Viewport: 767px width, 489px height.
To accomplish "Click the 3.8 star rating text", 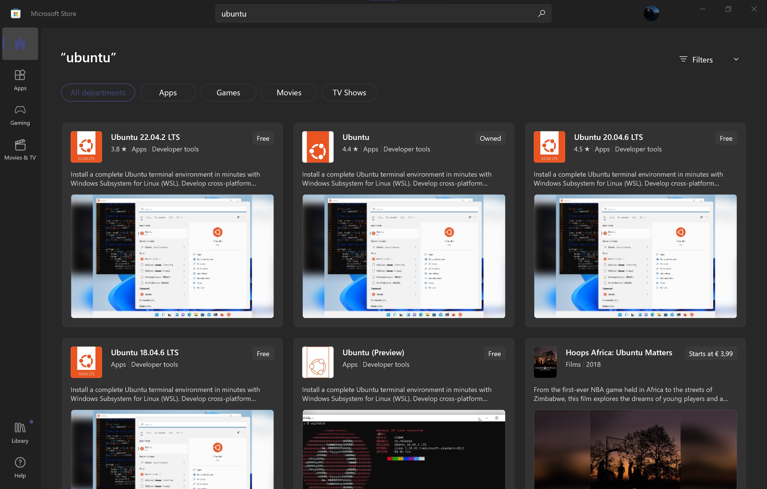I will tap(119, 149).
